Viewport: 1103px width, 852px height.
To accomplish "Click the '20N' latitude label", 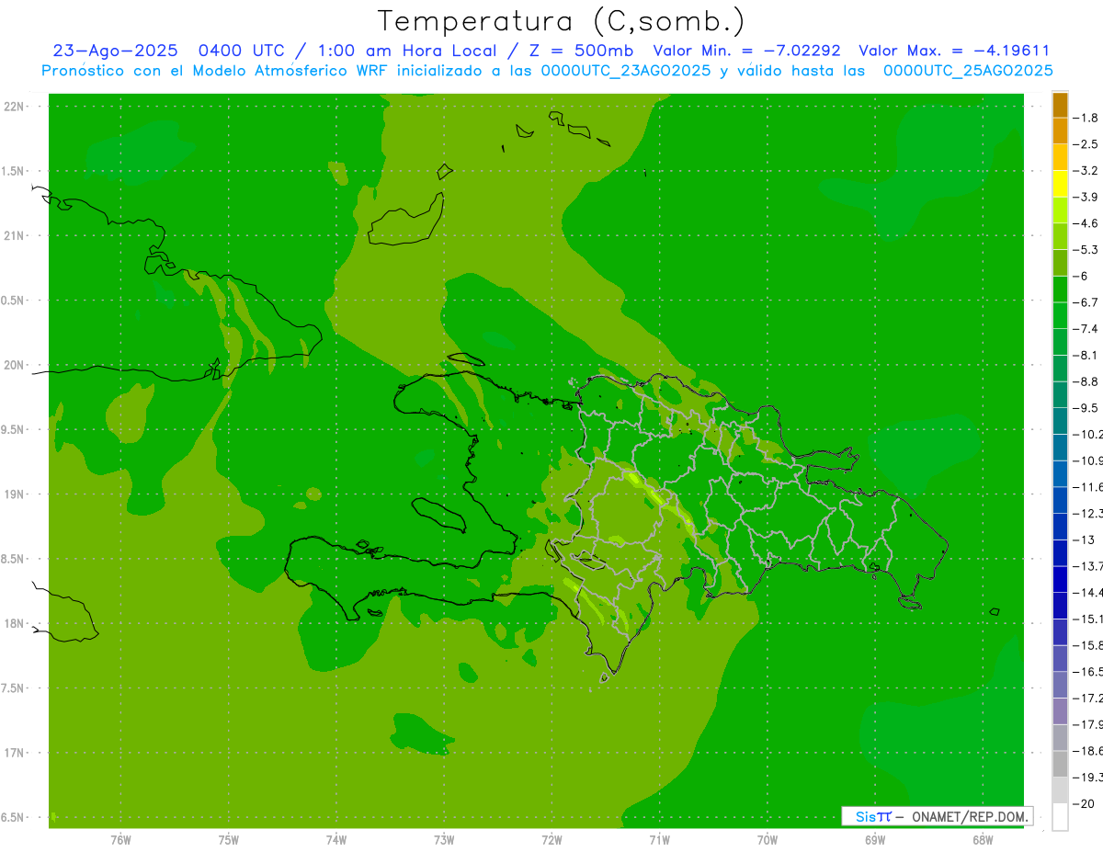I will tap(15, 365).
